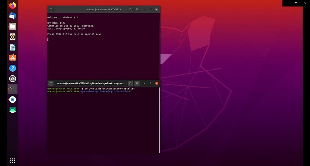
Task: Open the Files manager in the dock
Action: tap(13, 26)
